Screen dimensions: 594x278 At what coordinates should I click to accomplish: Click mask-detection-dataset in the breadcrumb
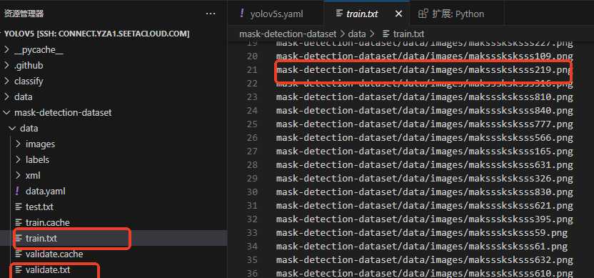[288, 34]
